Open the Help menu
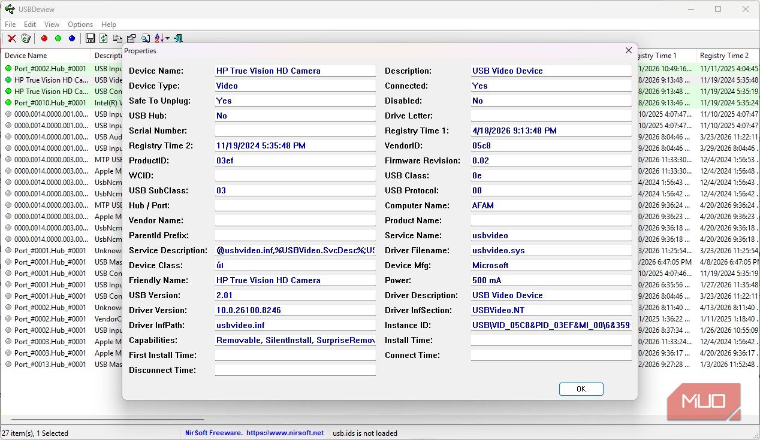The height and width of the screenshot is (440, 760). tap(109, 25)
